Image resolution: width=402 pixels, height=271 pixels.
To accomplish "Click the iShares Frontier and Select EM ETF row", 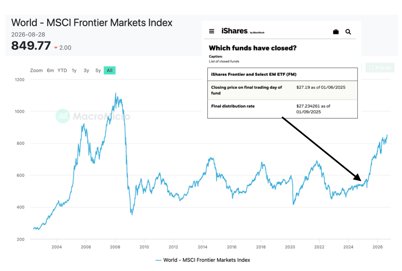I will (x=282, y=74).
